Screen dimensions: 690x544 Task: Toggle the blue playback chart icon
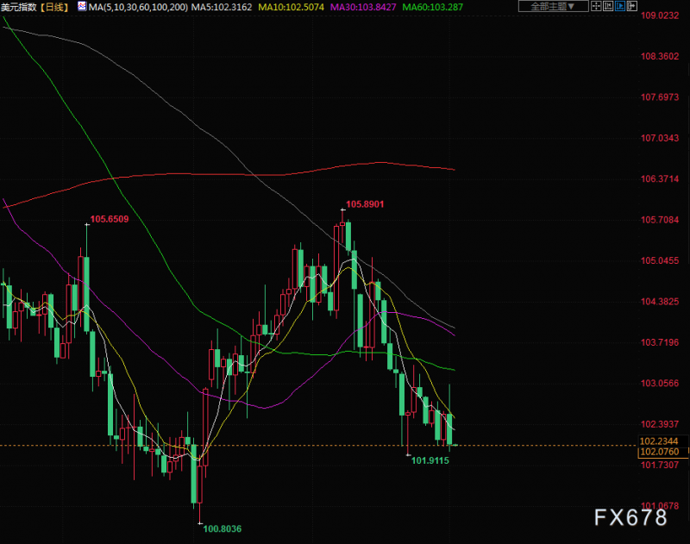point(620,6)
